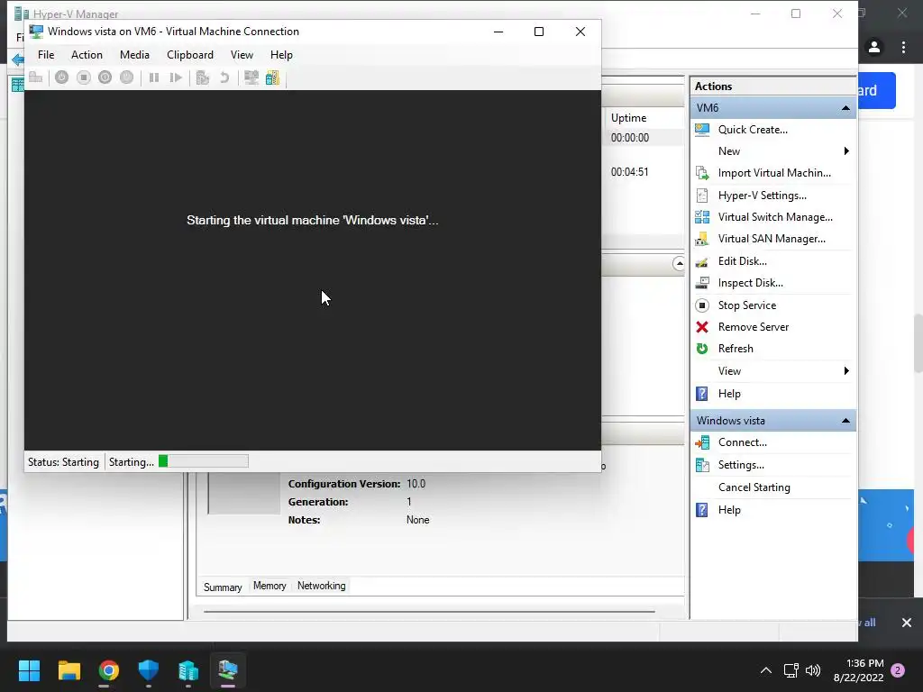This screenshot has height=692, width=923.
Task: Click the Starting progress bar
Action: [203, 461]
